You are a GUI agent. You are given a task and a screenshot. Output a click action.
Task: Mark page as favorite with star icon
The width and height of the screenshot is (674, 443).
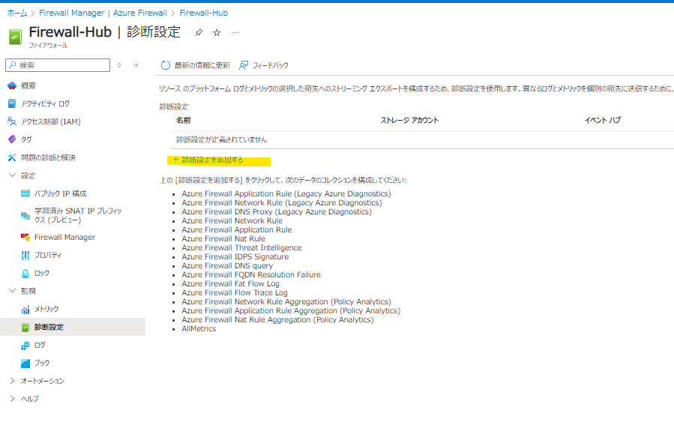click(x=217, y=33)
